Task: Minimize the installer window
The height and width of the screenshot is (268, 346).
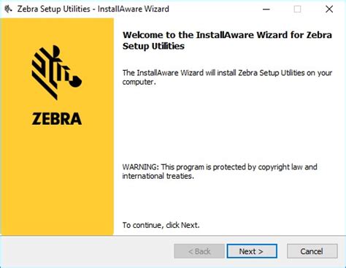Action: pyautogui.click(x=266, y=9)
